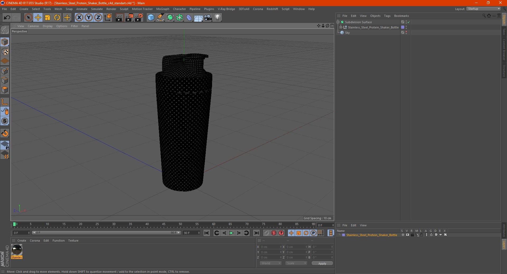Select the Stainles material thumbnail
Viewport: 507px width, 274px height.
click(17, 250)
